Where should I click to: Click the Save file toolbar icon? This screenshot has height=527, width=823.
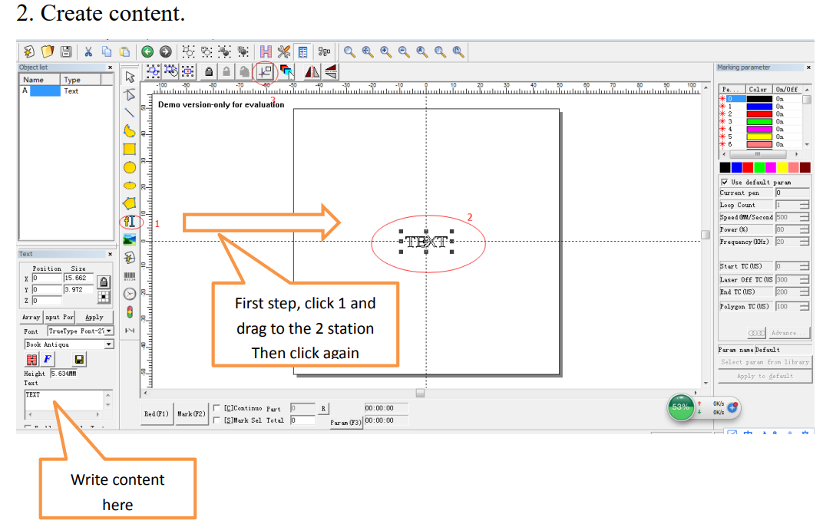click(66, 51)
